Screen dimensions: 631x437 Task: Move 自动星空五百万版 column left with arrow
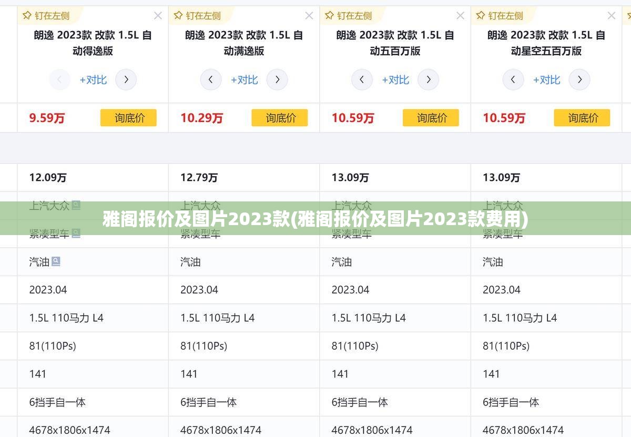(513, 80)
